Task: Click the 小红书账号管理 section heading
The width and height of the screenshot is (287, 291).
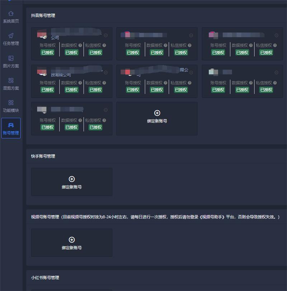Action: [x=45, y=278]
